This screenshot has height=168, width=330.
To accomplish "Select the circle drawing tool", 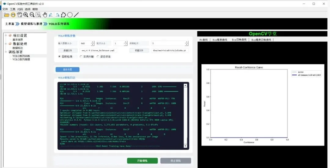I will click(x=70, y=15).
